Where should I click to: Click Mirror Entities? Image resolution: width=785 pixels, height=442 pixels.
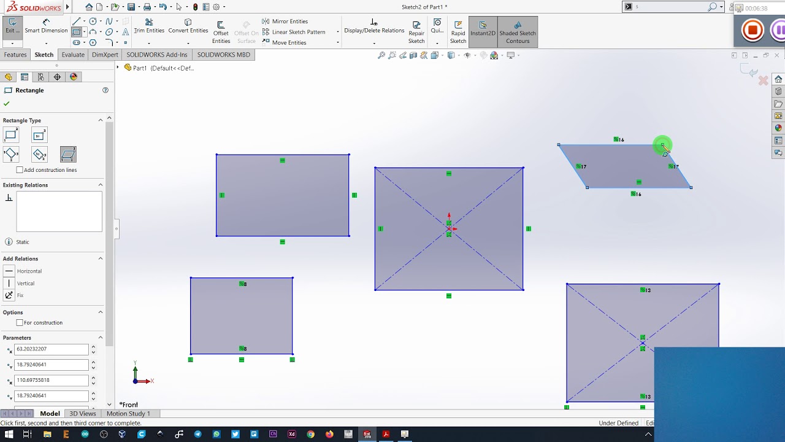click(285, 21)
